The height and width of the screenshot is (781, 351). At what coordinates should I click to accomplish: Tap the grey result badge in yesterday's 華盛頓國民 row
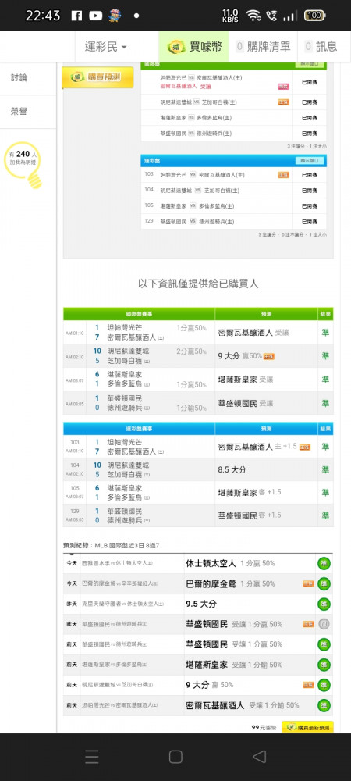324,624
